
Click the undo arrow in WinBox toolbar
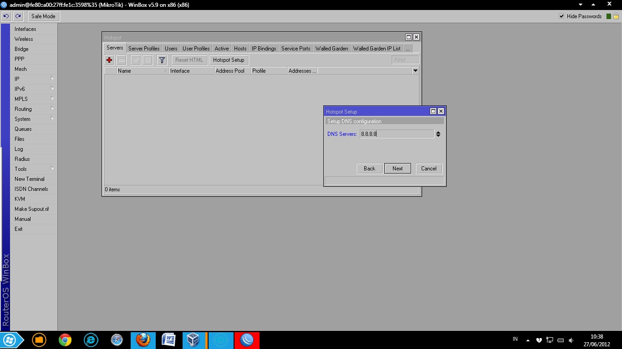pyautogui.click(x=6, y=16)
